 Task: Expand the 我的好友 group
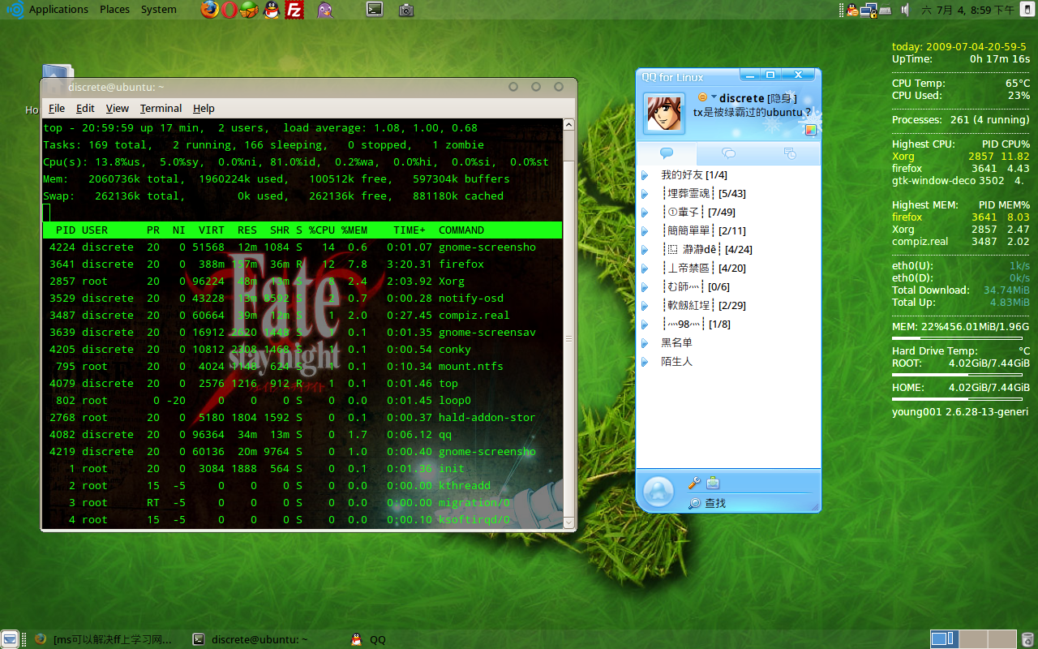[x=645, y=175]
